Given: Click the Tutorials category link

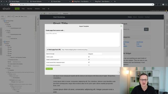Looking at the screenshot, I should pos(139,46).
